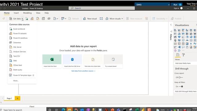Click More... in Get data menu
Viewport: 197px width, 111px height.
[16, 81]
